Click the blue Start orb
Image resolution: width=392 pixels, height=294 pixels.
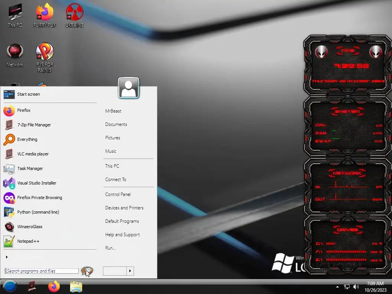click(10, 286)
